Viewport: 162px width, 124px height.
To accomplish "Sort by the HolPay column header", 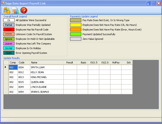I will 116,62.
